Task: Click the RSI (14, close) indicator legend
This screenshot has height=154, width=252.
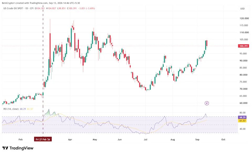Action: pyautogui.click(x=11, y=109)
